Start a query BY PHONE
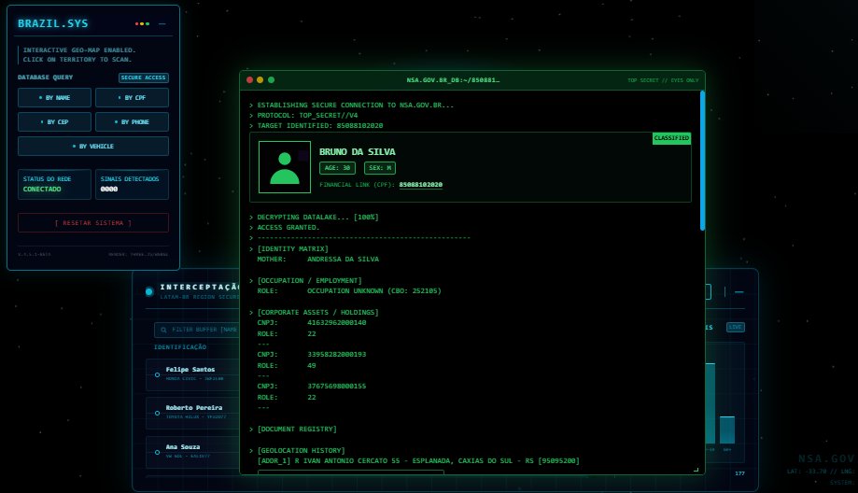Screen dimensions: 858x493 pos(132,122)
